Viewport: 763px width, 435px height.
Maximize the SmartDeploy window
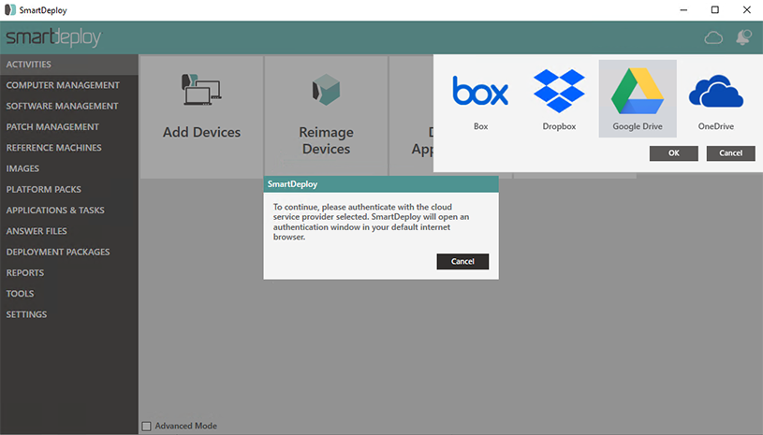pyautogui.click(x=715, y=9)
